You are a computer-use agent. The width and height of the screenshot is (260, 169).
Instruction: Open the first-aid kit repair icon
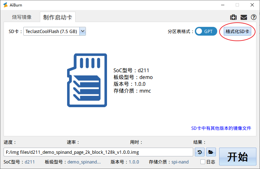233,17
